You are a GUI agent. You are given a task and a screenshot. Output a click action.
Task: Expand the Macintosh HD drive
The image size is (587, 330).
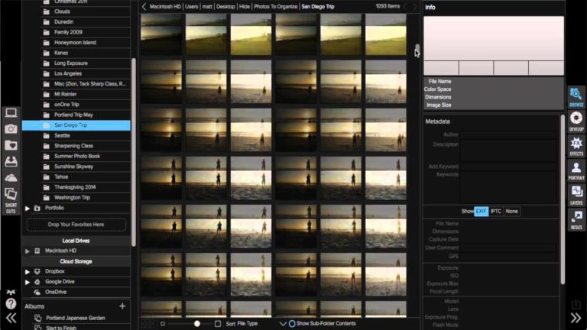coord(28,251)
